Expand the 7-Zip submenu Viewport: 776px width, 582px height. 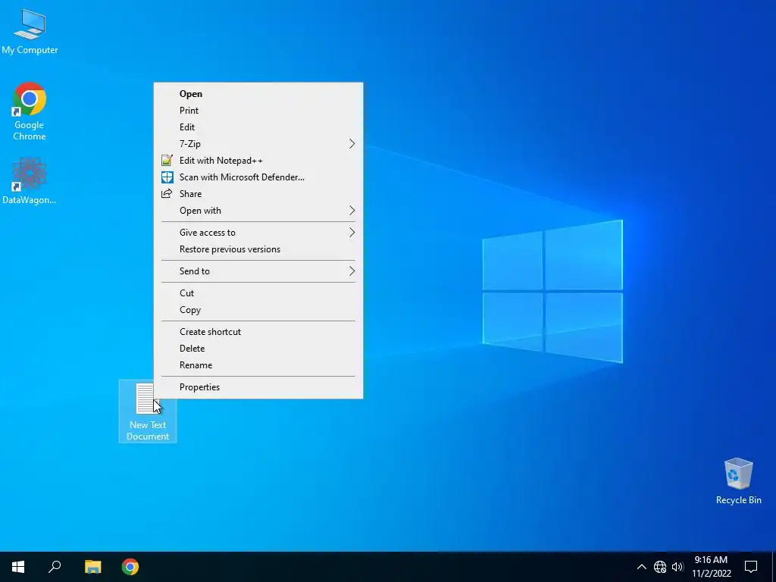[x=258, y=143]
